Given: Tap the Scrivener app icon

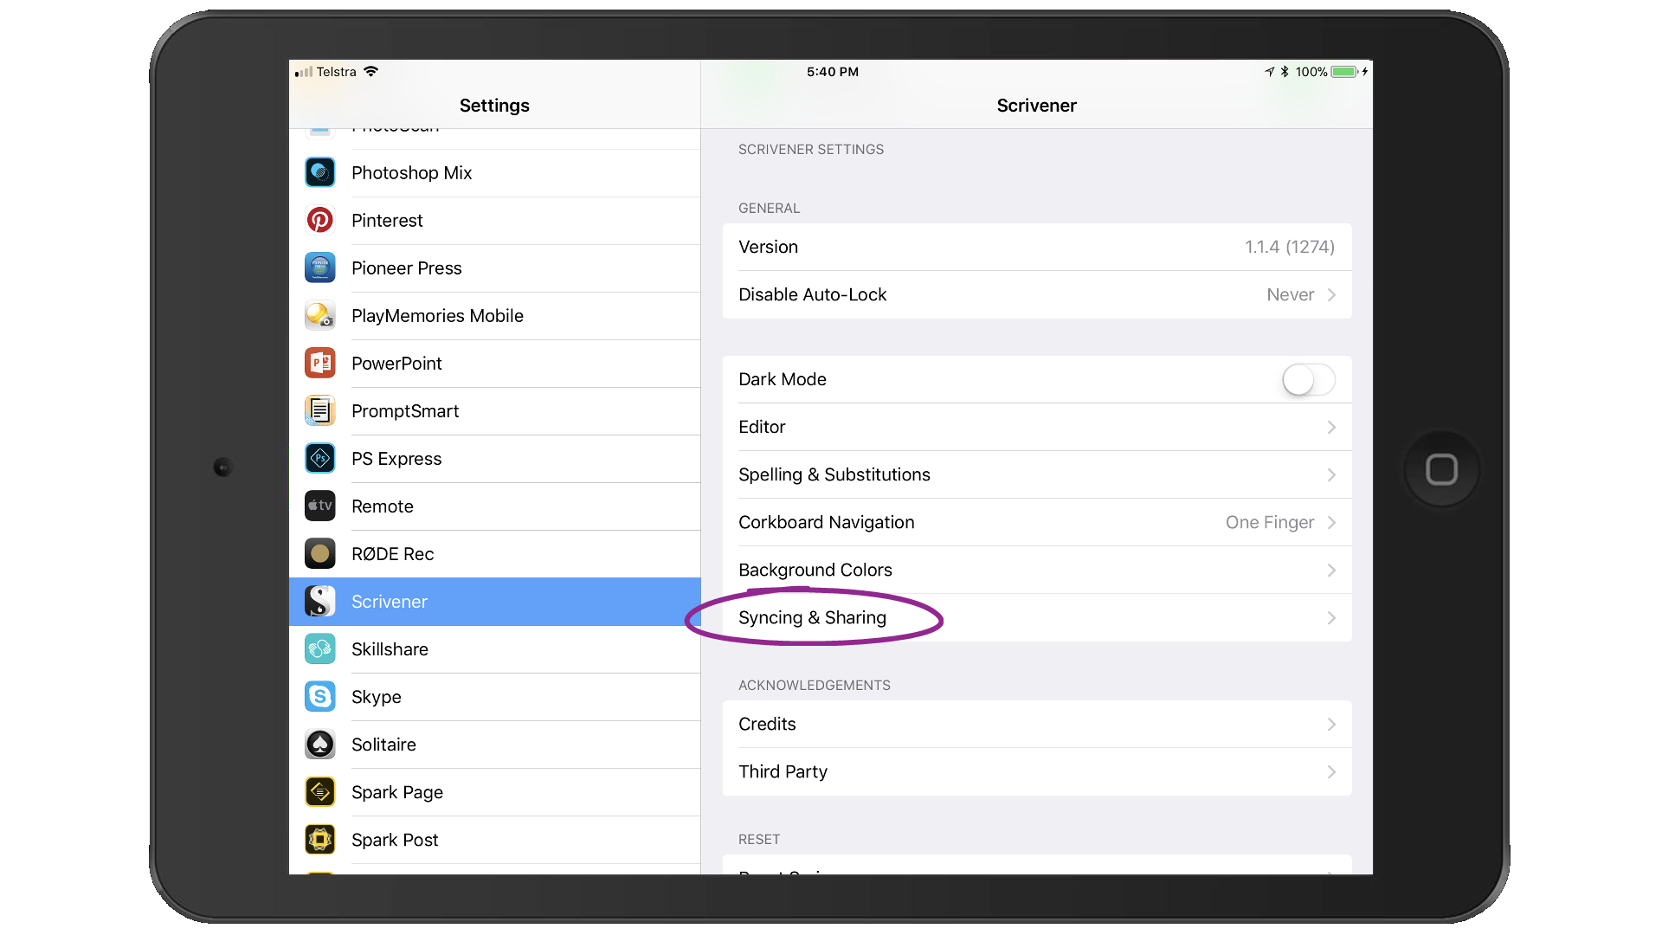Looking at the screenshot, I should pos(320,601).
